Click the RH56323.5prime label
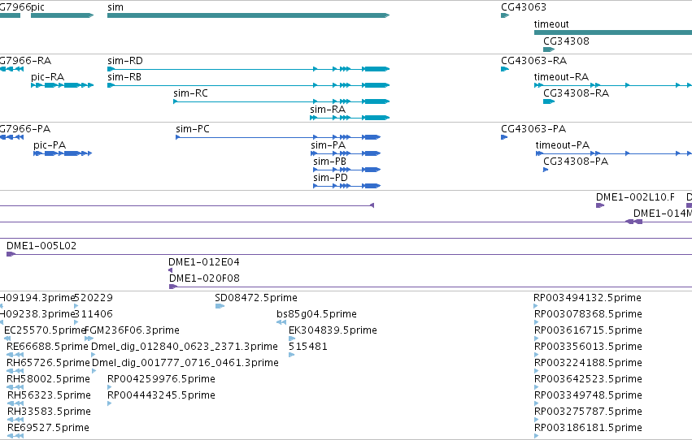Viewport: 692px width, 440px height. click(49, 395)
